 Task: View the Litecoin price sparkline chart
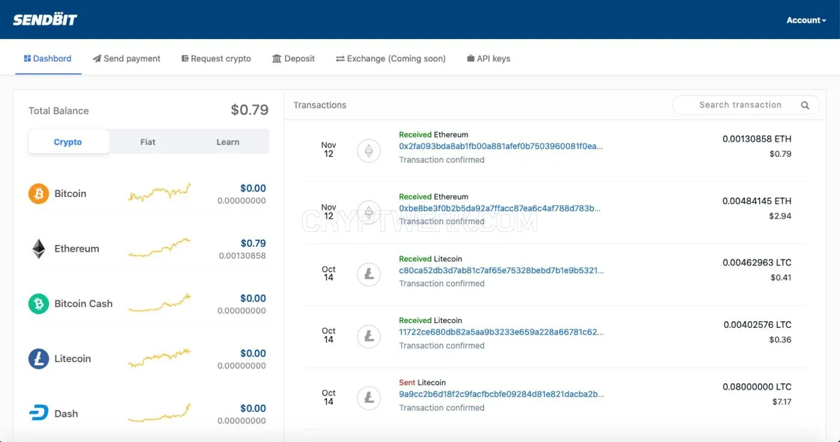point(159,357)
